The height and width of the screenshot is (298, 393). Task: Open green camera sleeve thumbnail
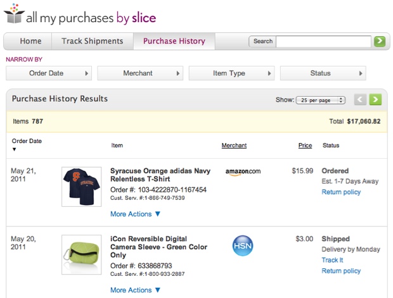coord(81,254)
